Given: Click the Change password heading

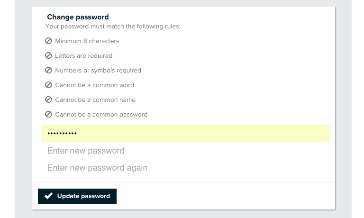Looking at the screenshot, I should [x=78, y=17].
